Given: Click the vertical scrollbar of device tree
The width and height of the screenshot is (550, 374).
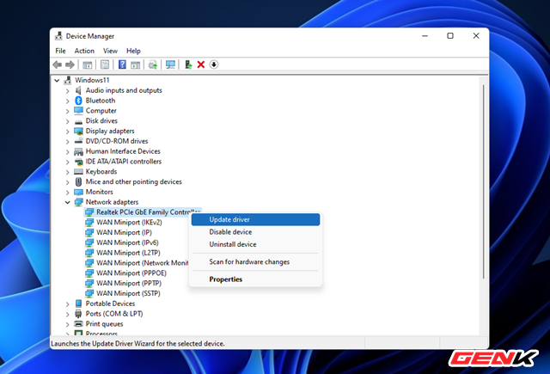Looking at the screenshot, I should pyautogui.click(x=483, y=181).
